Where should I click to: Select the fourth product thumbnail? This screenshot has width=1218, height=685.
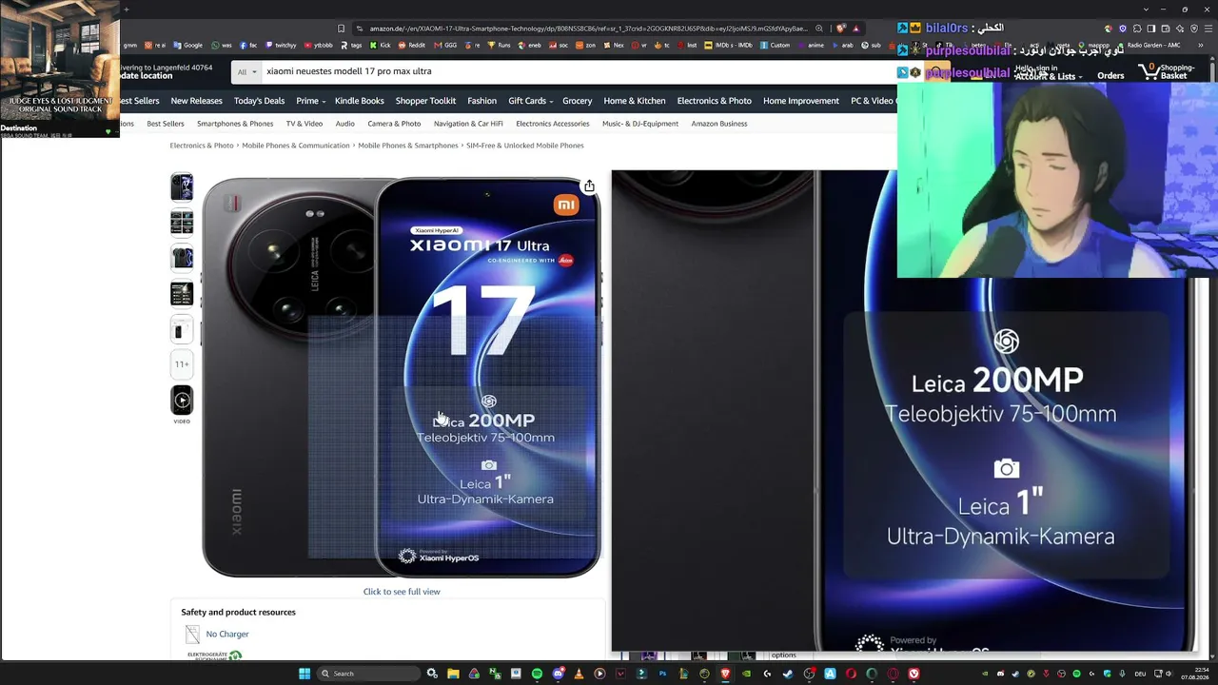pos(182,293)
